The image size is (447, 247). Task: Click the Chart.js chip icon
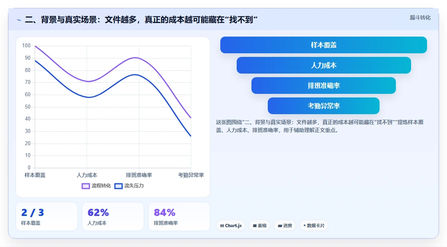click(x=222, y=226)
